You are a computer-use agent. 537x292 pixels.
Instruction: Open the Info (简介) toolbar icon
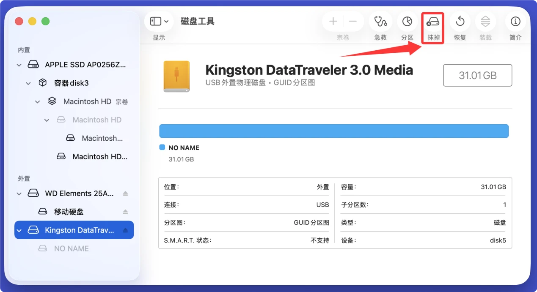[x=515, y=21]
